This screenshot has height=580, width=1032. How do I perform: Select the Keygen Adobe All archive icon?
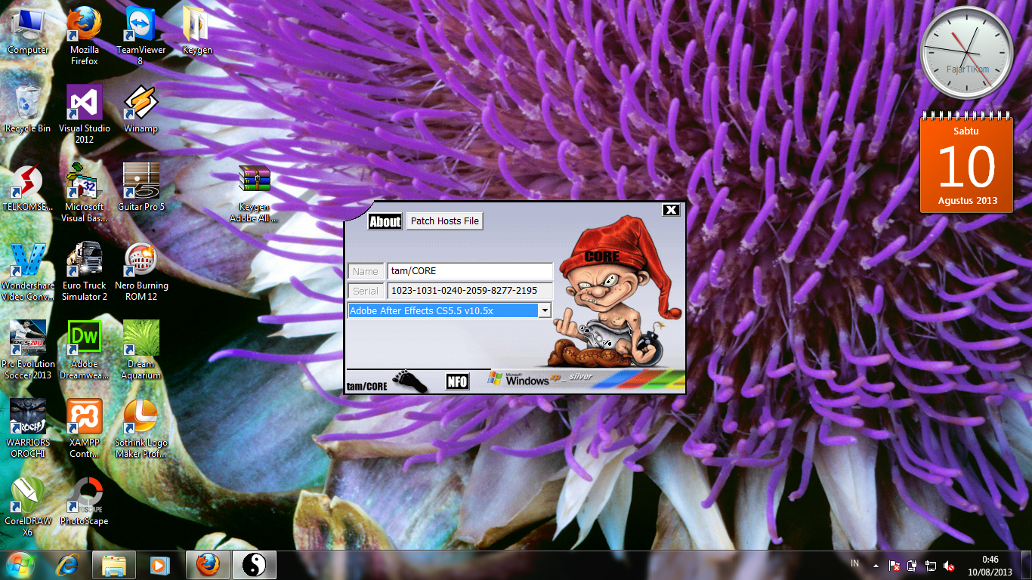pos(254,193)
